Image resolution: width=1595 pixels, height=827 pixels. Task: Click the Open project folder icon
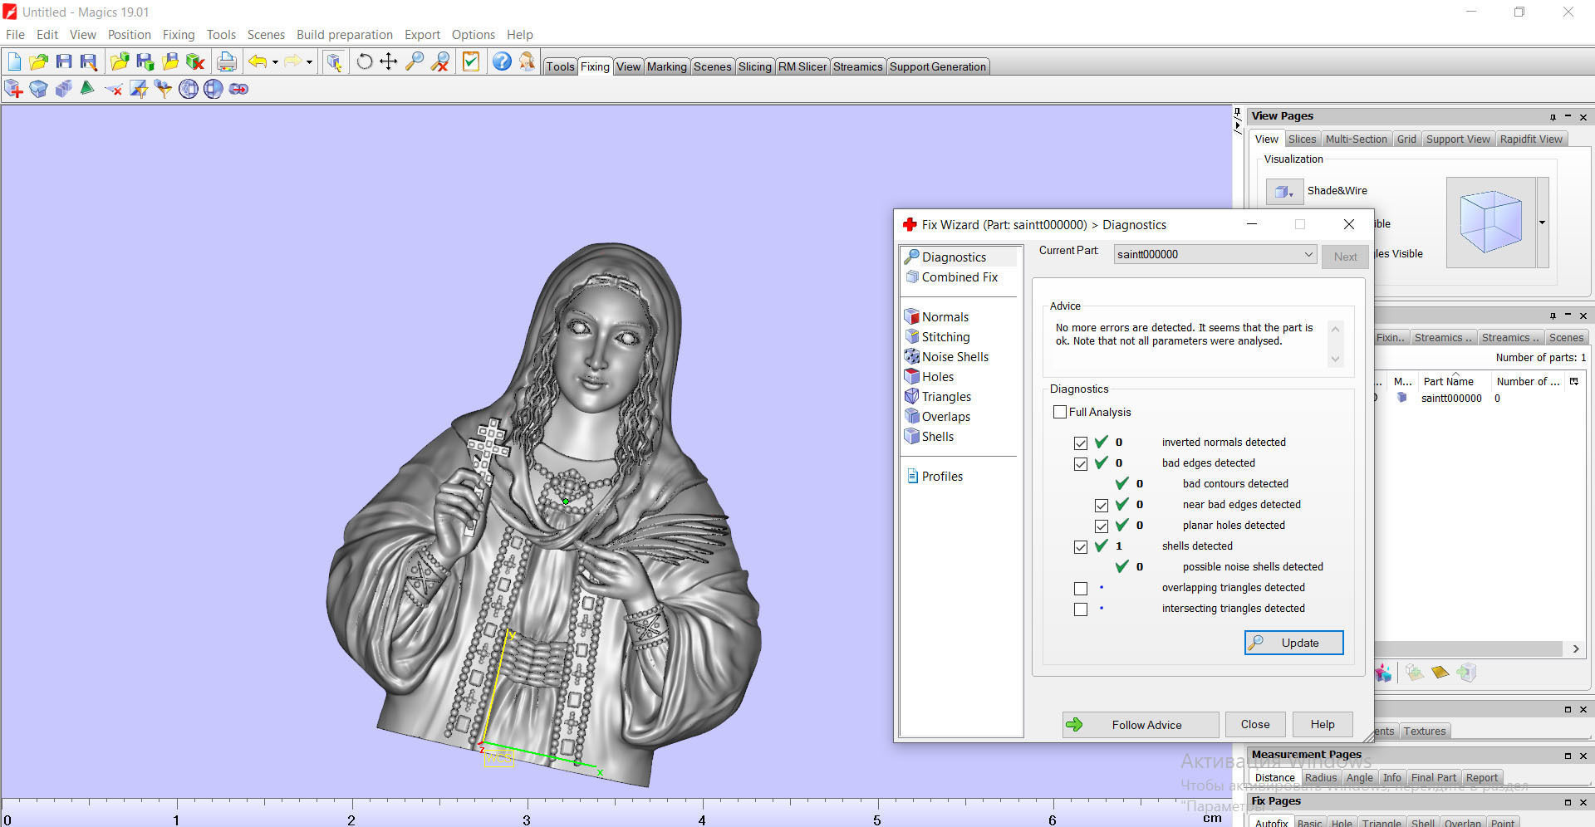[38, 61]
